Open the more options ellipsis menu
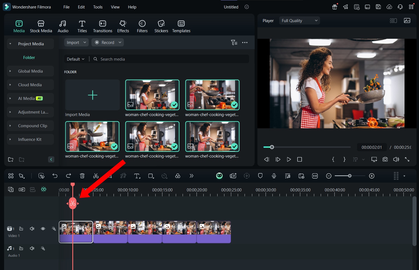Viewport: 419px width, 270px height. [x=245, y=42]
